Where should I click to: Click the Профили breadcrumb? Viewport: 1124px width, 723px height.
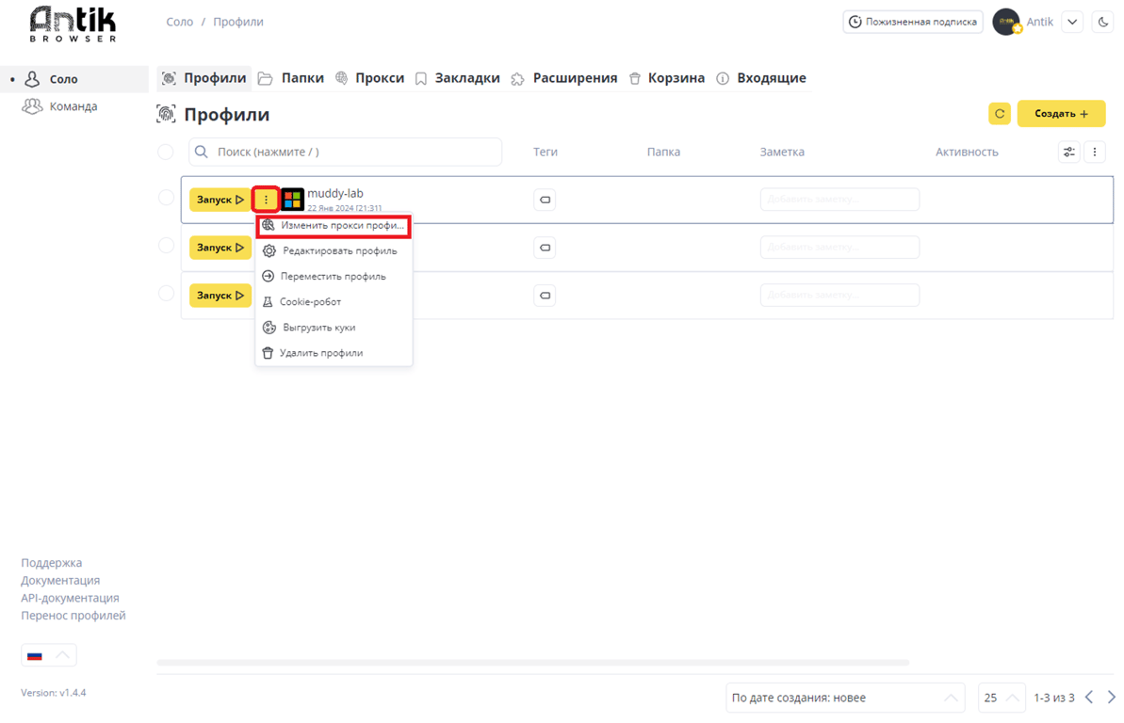(238, 22)
